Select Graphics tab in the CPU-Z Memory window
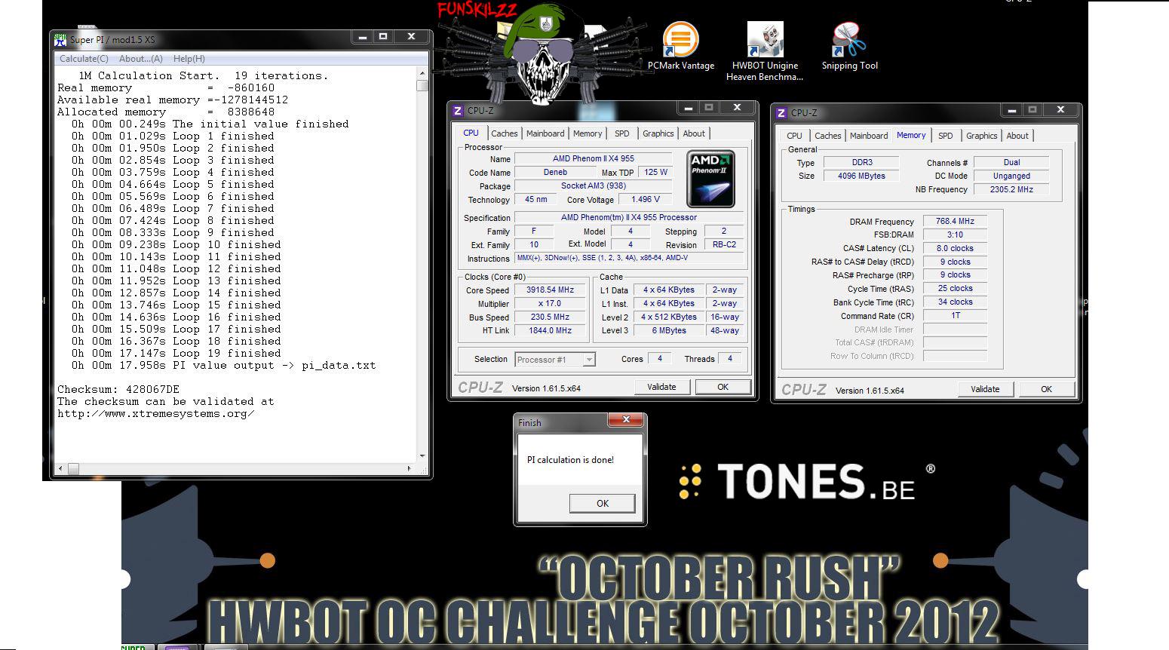The height and width of the screenshot is (650, 1169). click(x=981, y=136)
